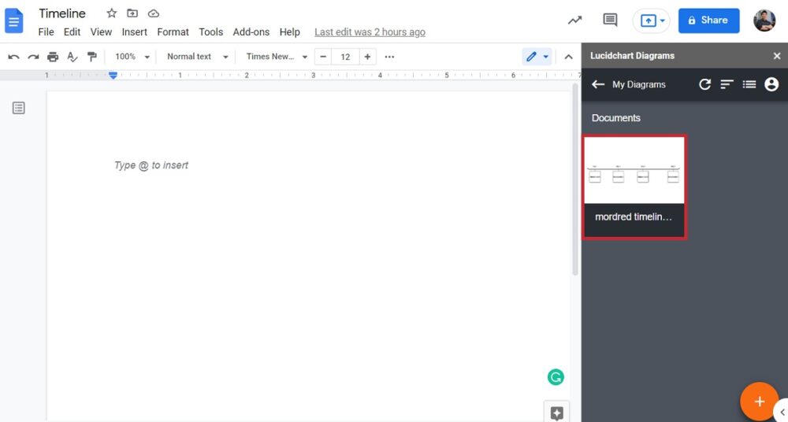Open the Grammarly widget
Viewport: 788px width, 422px height.
click(x=556, y=377)
